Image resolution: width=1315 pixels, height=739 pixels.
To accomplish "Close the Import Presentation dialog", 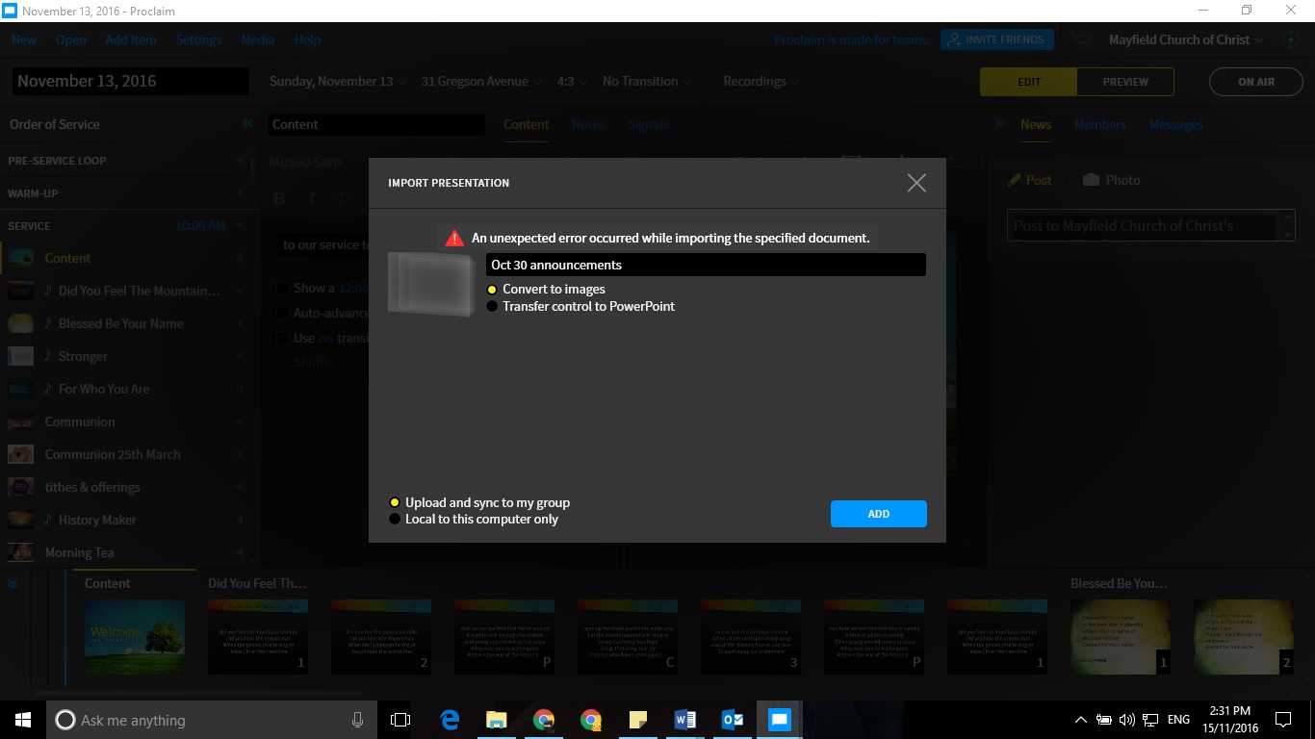I will point(916,183).
